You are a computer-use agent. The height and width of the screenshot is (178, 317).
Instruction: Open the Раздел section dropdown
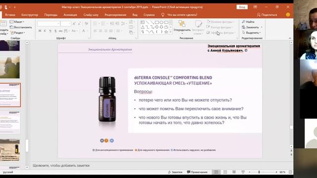coord(18,33)
